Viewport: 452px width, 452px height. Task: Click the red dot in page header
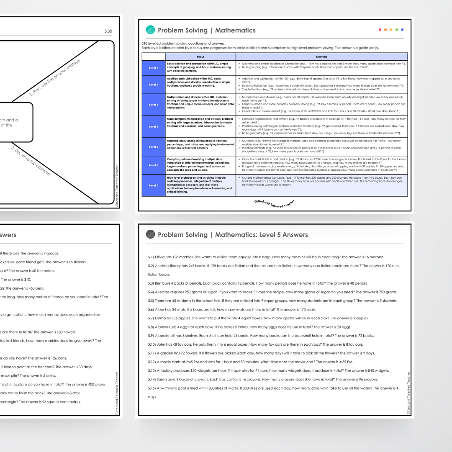point(380,30)
